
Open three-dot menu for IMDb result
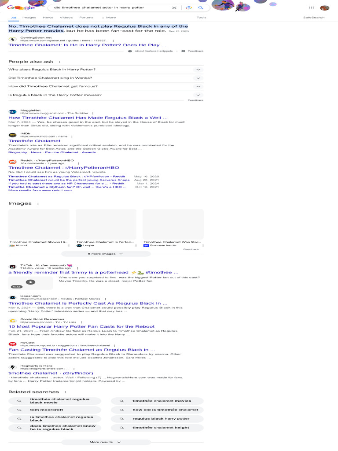(72, 137)
